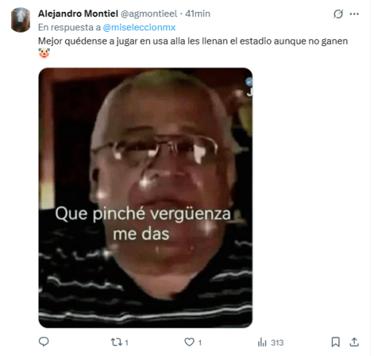Click the tweet text about playing in usa
Image resolution: width=374 pixels, height=356 pixels.
(x=193, y=41)
